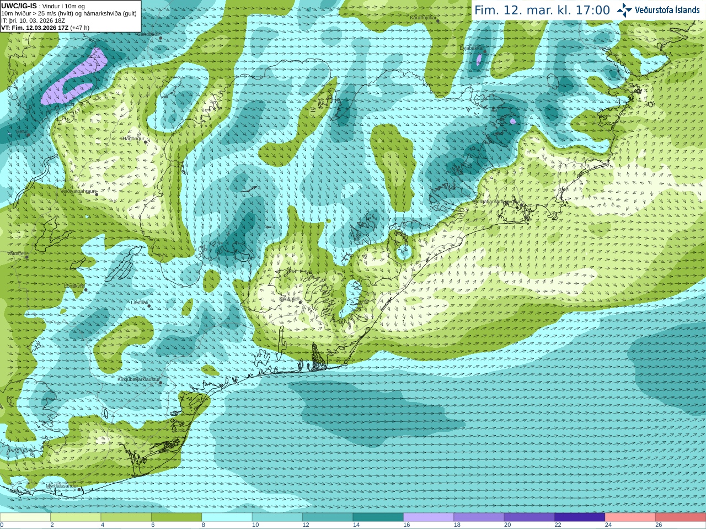Select the 'IT: þri. 10. 03. 2026 18Z' line
This screenshot has height=529, width=706.
tap(33, 20)
